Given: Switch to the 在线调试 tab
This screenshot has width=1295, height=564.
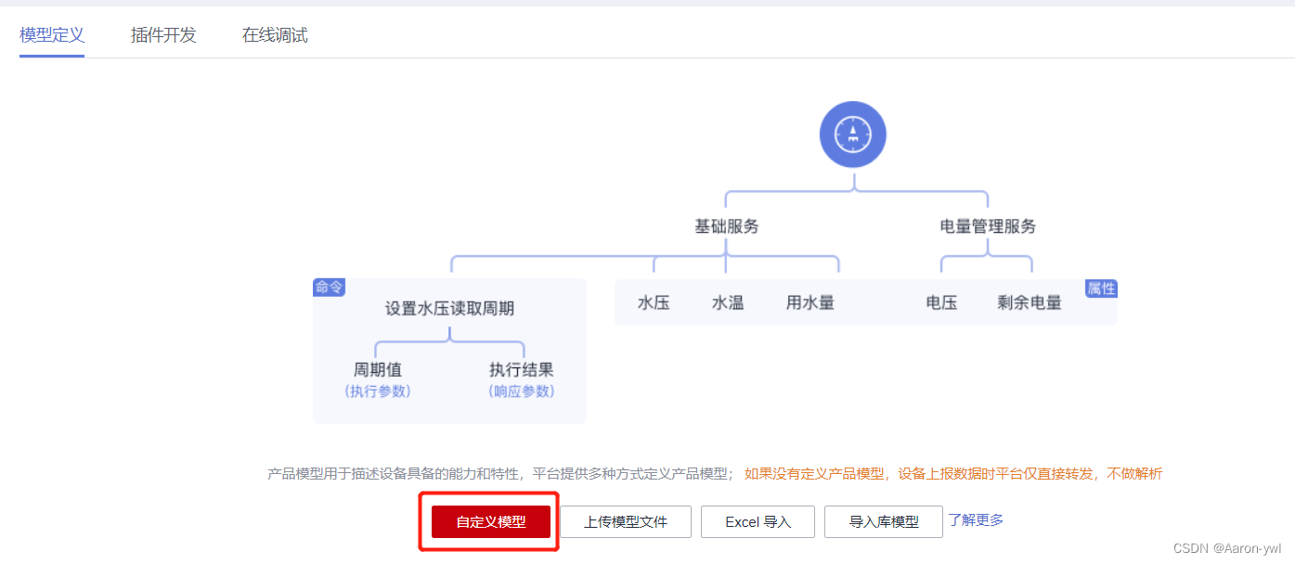Looking at the screenshot, I should (x=274, y=34).
